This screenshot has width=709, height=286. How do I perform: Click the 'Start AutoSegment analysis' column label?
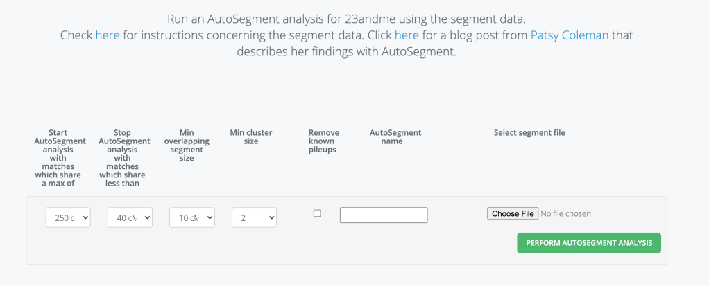tap(62, 158)
